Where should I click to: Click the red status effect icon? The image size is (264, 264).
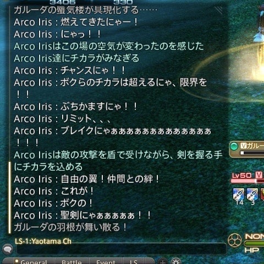tap(262, 195)
